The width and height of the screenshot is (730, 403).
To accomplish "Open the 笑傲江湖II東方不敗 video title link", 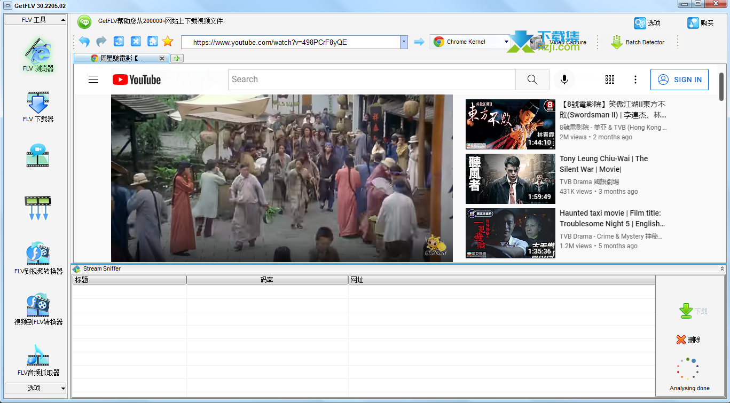I will tap(613, 109).
